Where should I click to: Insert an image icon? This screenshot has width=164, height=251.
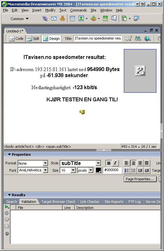(81, 18)
